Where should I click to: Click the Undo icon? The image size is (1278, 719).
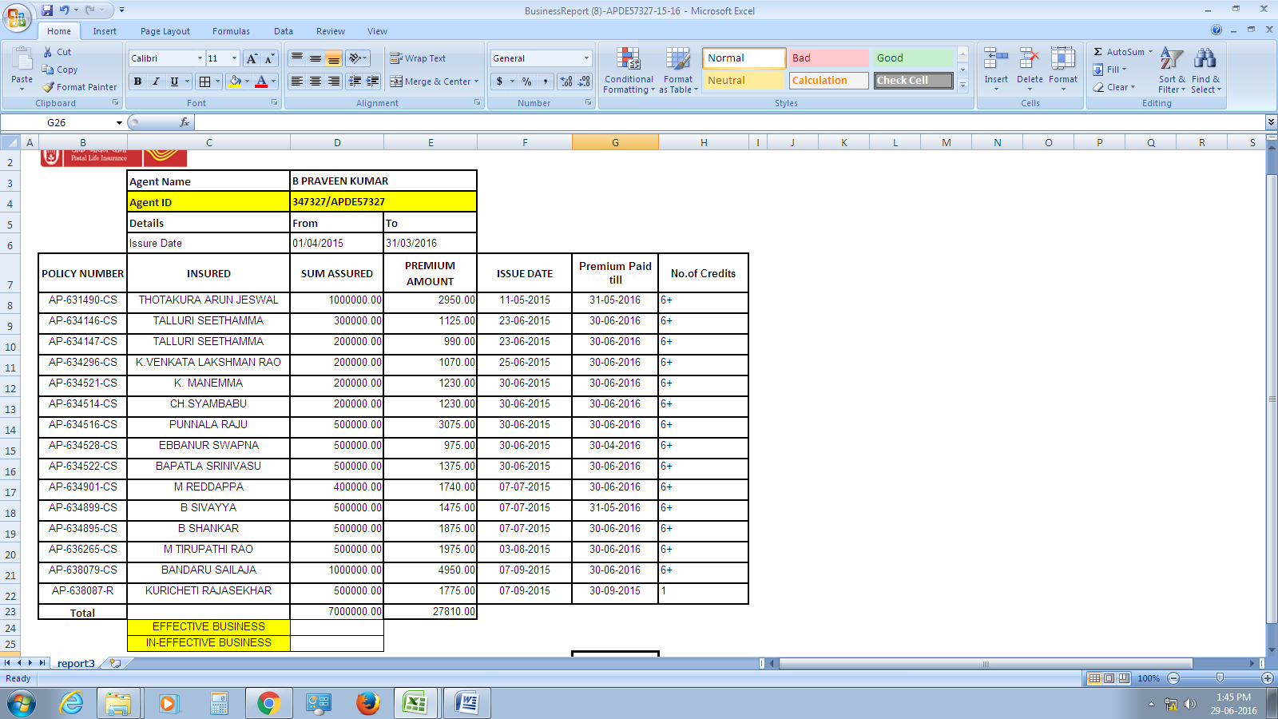click(65, 10)
